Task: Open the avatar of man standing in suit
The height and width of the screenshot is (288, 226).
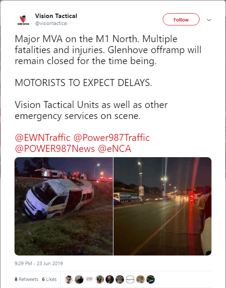Action: [x=99, y=279]
